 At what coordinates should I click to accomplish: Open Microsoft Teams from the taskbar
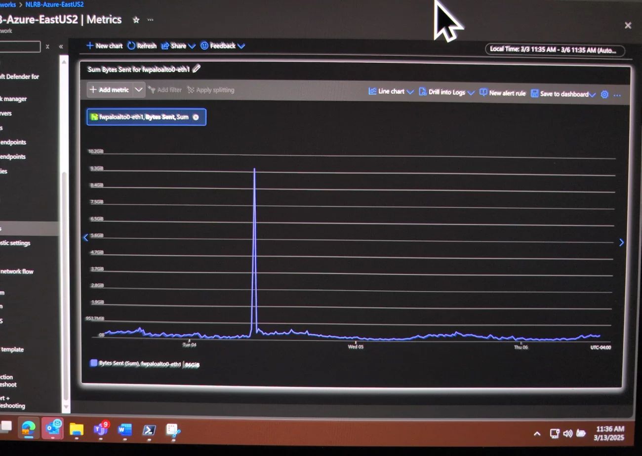coord(101,429)
